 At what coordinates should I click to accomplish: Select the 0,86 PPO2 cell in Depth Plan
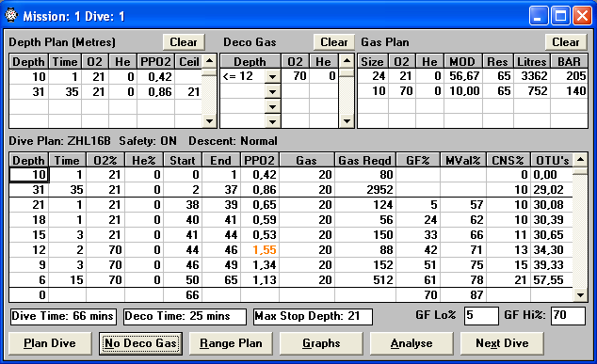(x=156, y=91)
